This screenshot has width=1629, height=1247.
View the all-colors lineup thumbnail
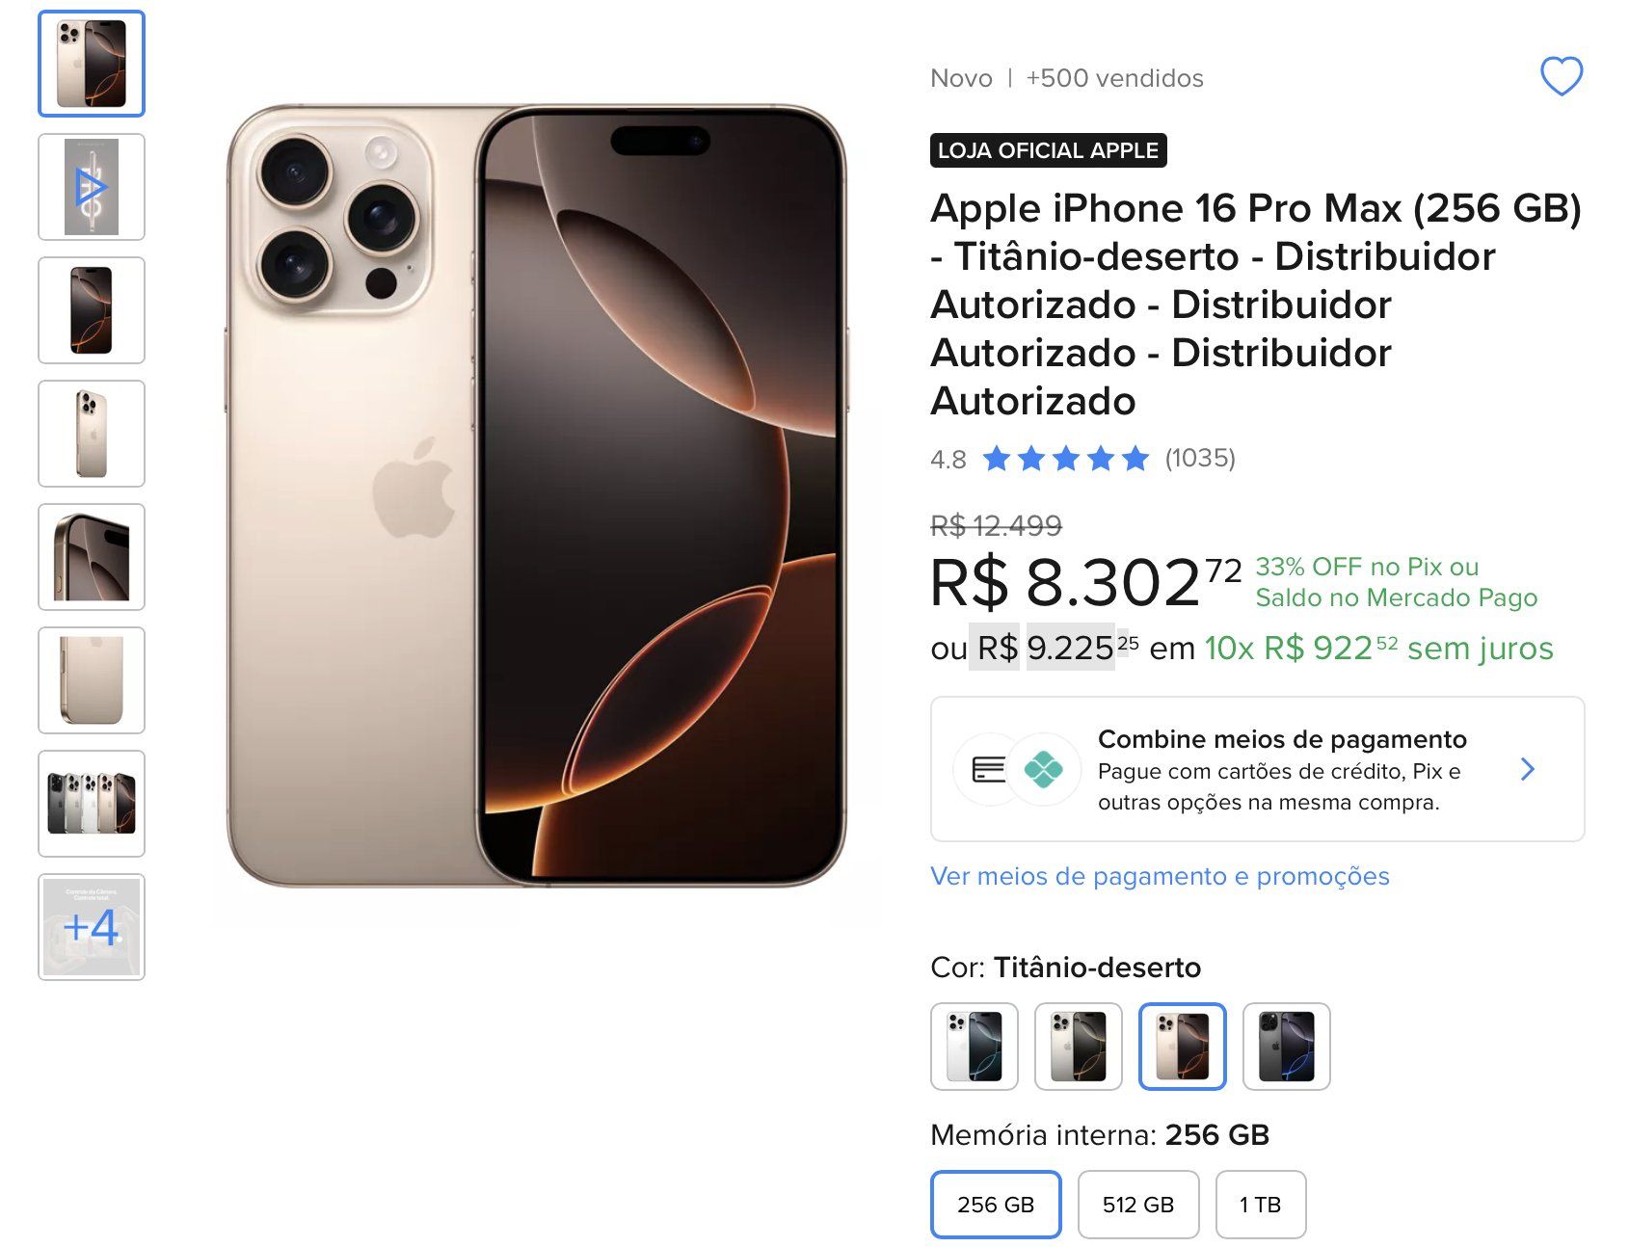tap(92, 804)
